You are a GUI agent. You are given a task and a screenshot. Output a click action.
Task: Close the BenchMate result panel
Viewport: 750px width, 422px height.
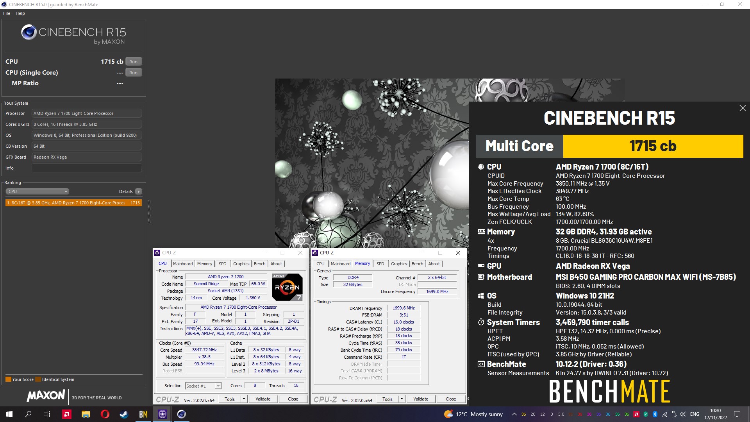pos(743,108)
